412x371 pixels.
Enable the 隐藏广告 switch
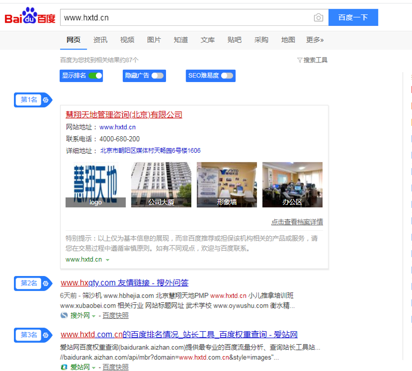[x=157, y=76]
